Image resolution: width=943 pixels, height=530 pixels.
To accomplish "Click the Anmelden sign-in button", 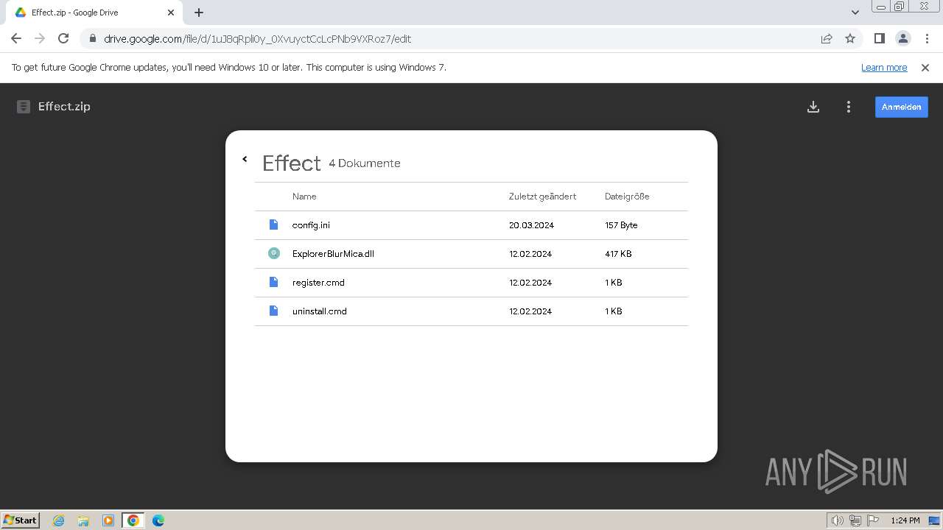I will click(902, 107).
